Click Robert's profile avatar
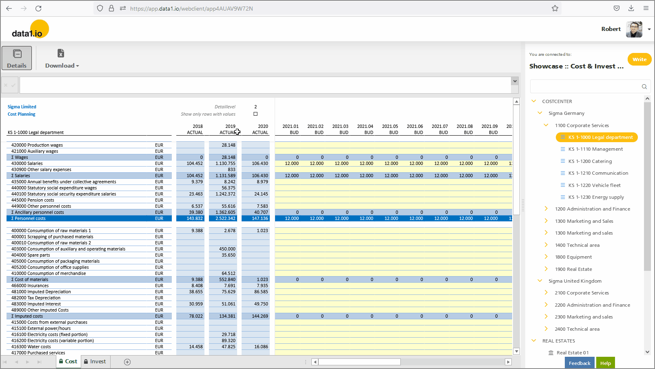 point(633,29)
